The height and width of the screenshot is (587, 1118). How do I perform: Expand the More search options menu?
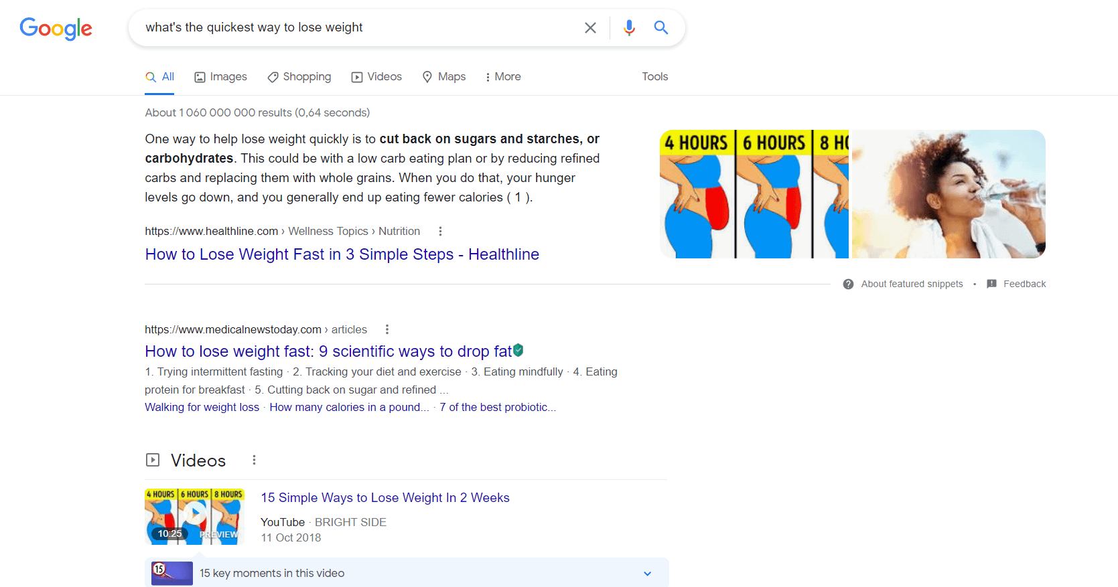503,77
